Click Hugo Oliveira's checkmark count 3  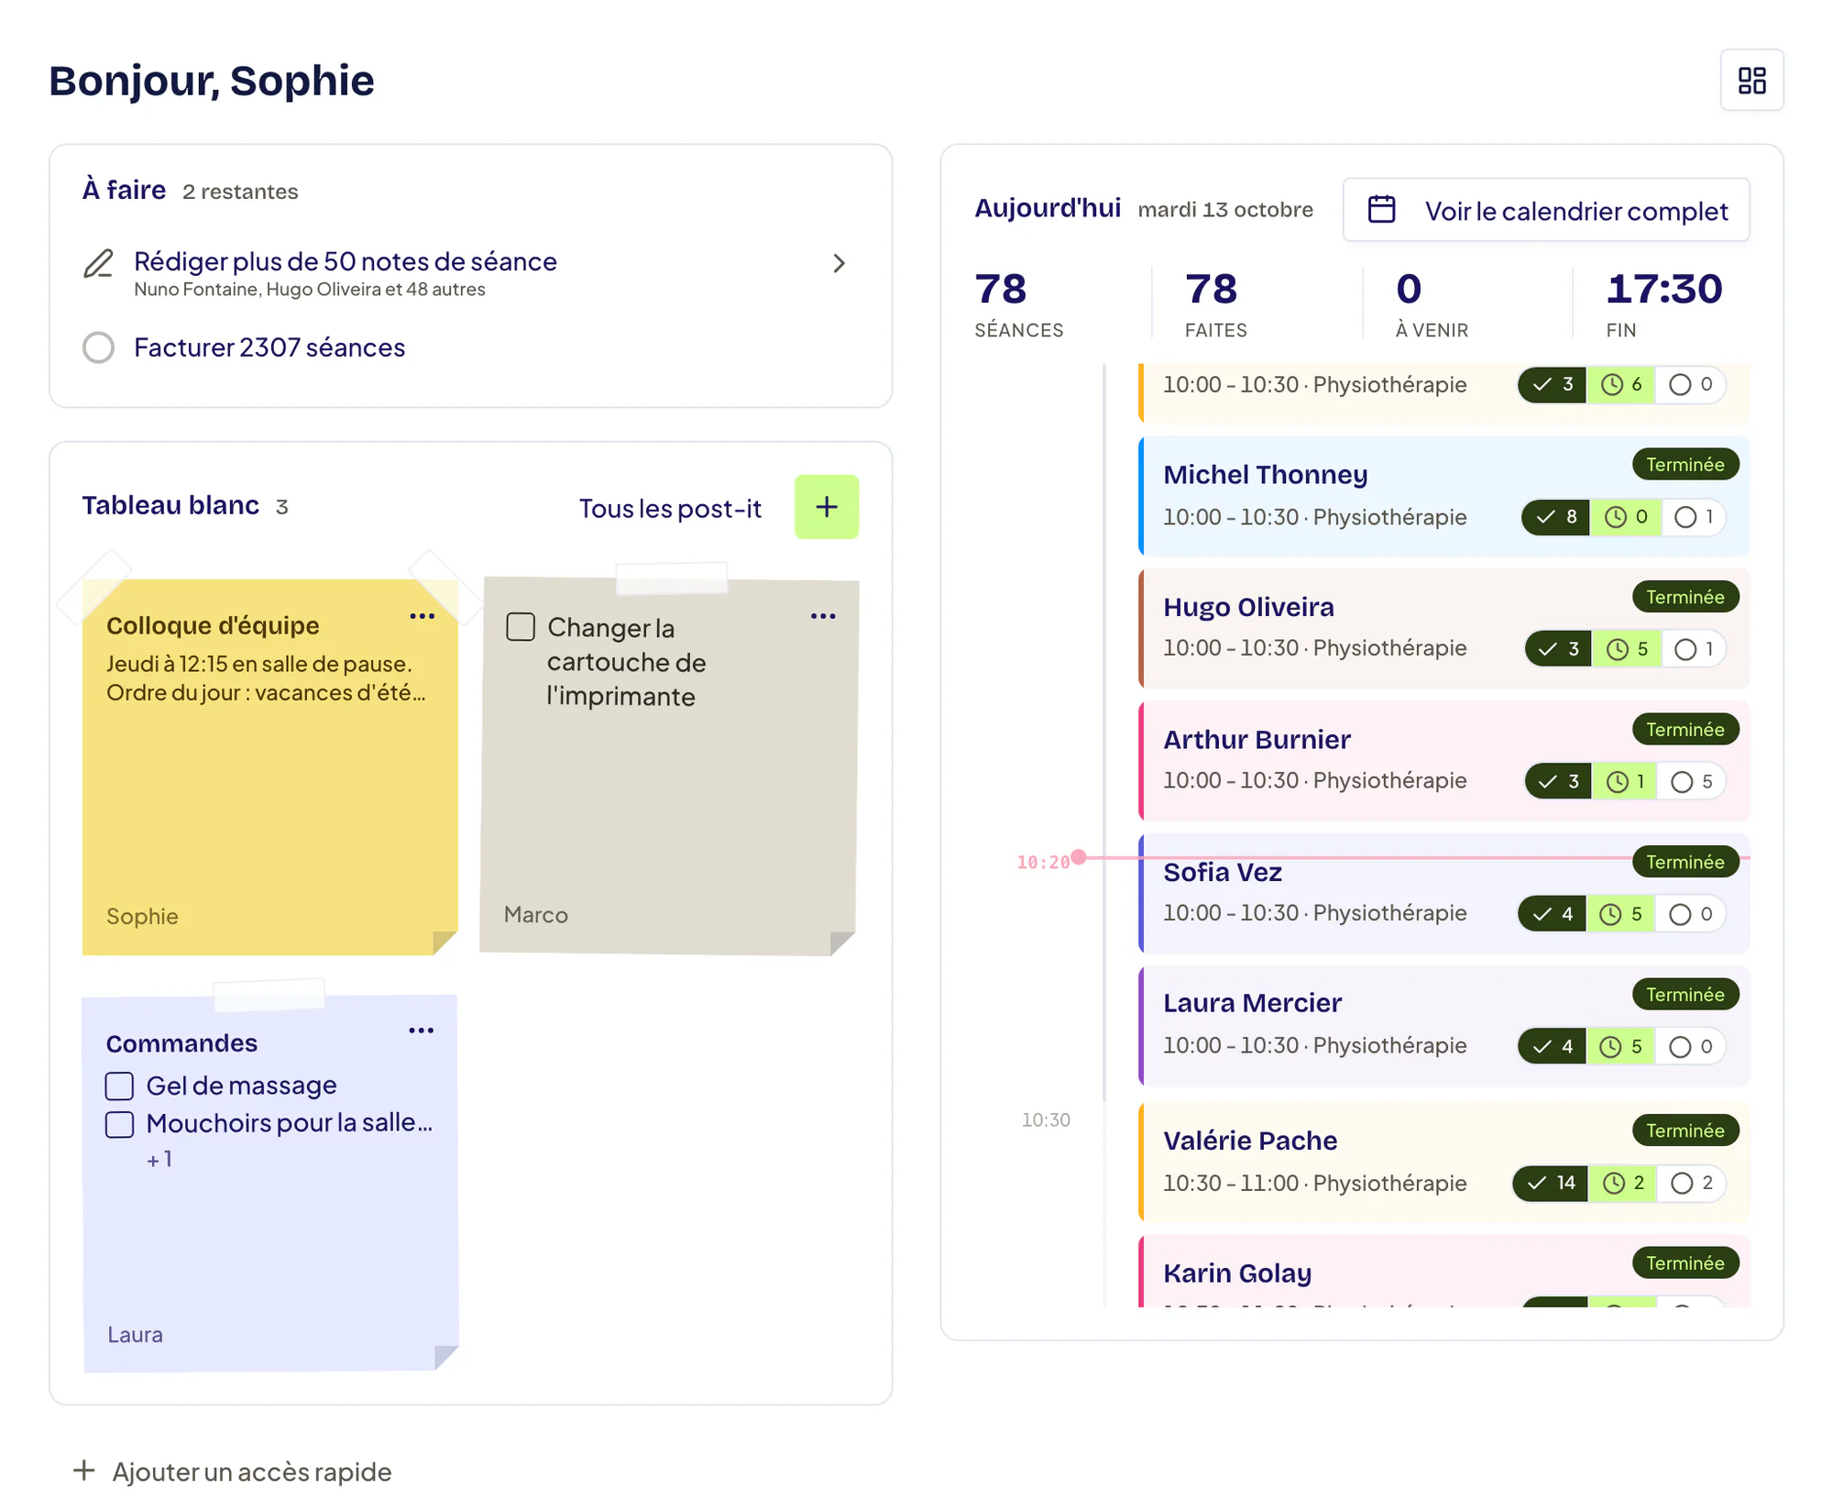[1558, 649]
